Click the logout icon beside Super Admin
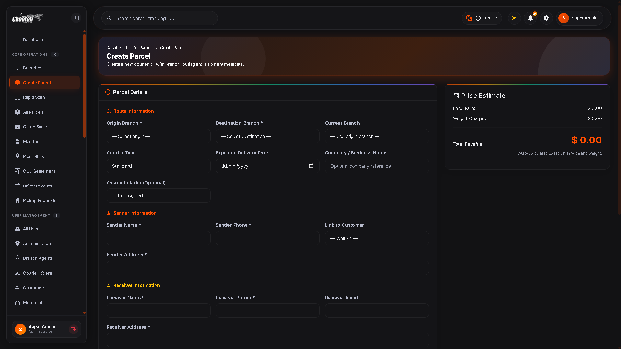 coord(74,329)
